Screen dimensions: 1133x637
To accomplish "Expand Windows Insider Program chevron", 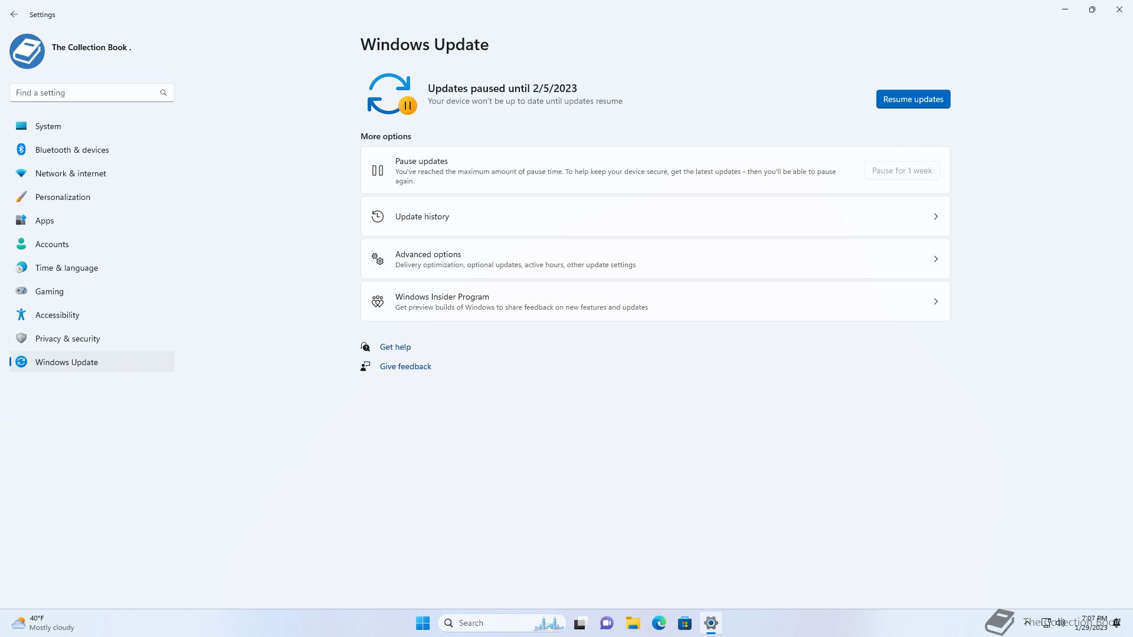I will 936,301.
